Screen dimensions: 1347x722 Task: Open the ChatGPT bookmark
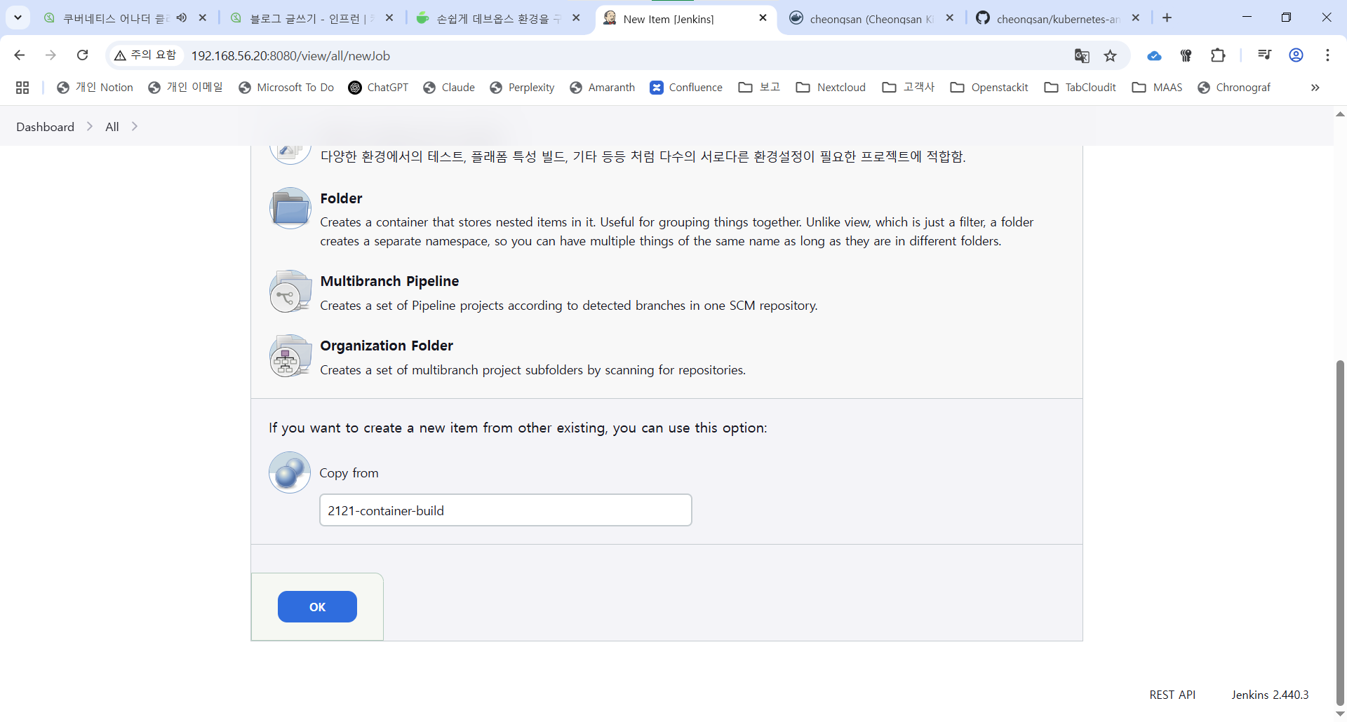pyautogui.click(x=378, y=88)
